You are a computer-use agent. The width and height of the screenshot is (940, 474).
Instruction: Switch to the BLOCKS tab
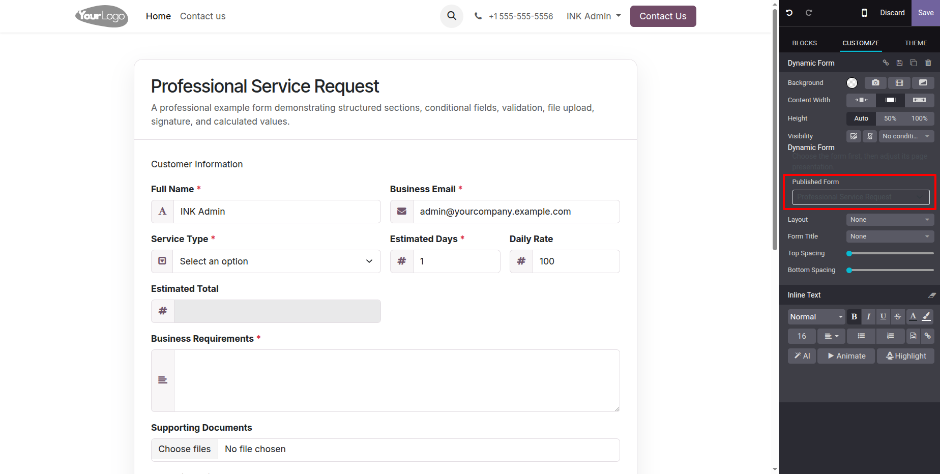pos(805,43)
